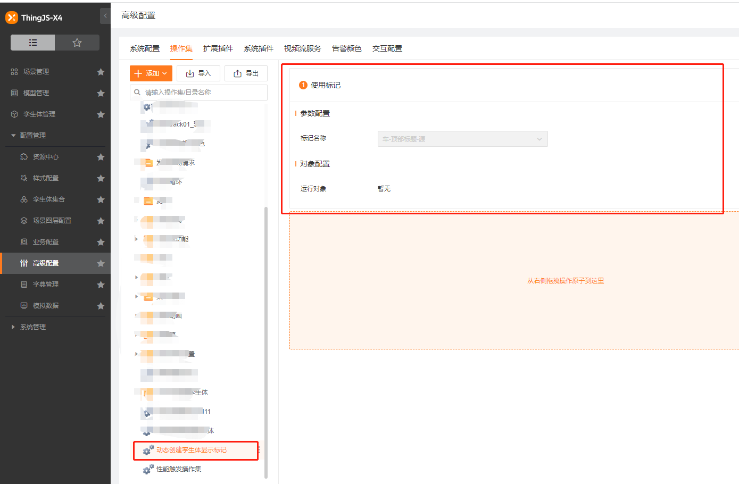Open 孪生体集合 in the sidebar
The height and width of the screenshot is (484, 739).
(x=49, y=199)
